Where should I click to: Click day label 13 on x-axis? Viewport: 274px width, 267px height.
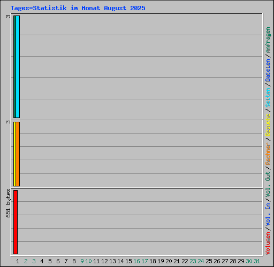pos(112,261)
